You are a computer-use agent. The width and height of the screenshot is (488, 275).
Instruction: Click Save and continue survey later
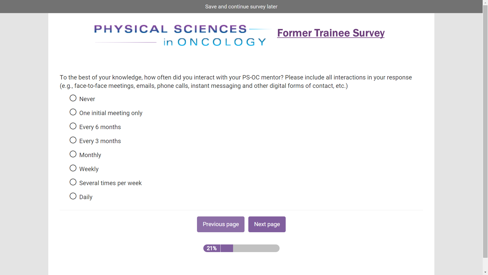(x=241, y=7)
